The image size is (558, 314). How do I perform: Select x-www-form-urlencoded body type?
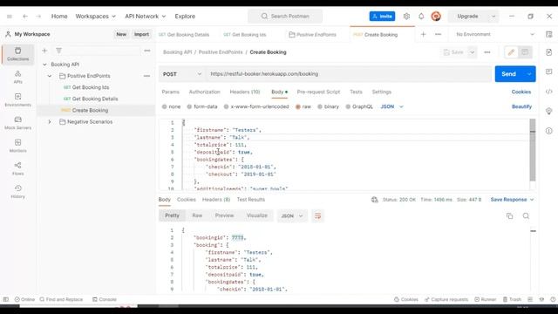(x=256, y=106)
